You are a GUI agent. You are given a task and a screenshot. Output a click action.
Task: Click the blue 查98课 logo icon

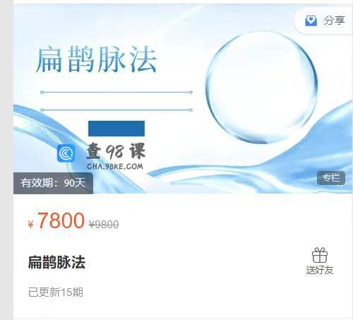click(66, 153)
